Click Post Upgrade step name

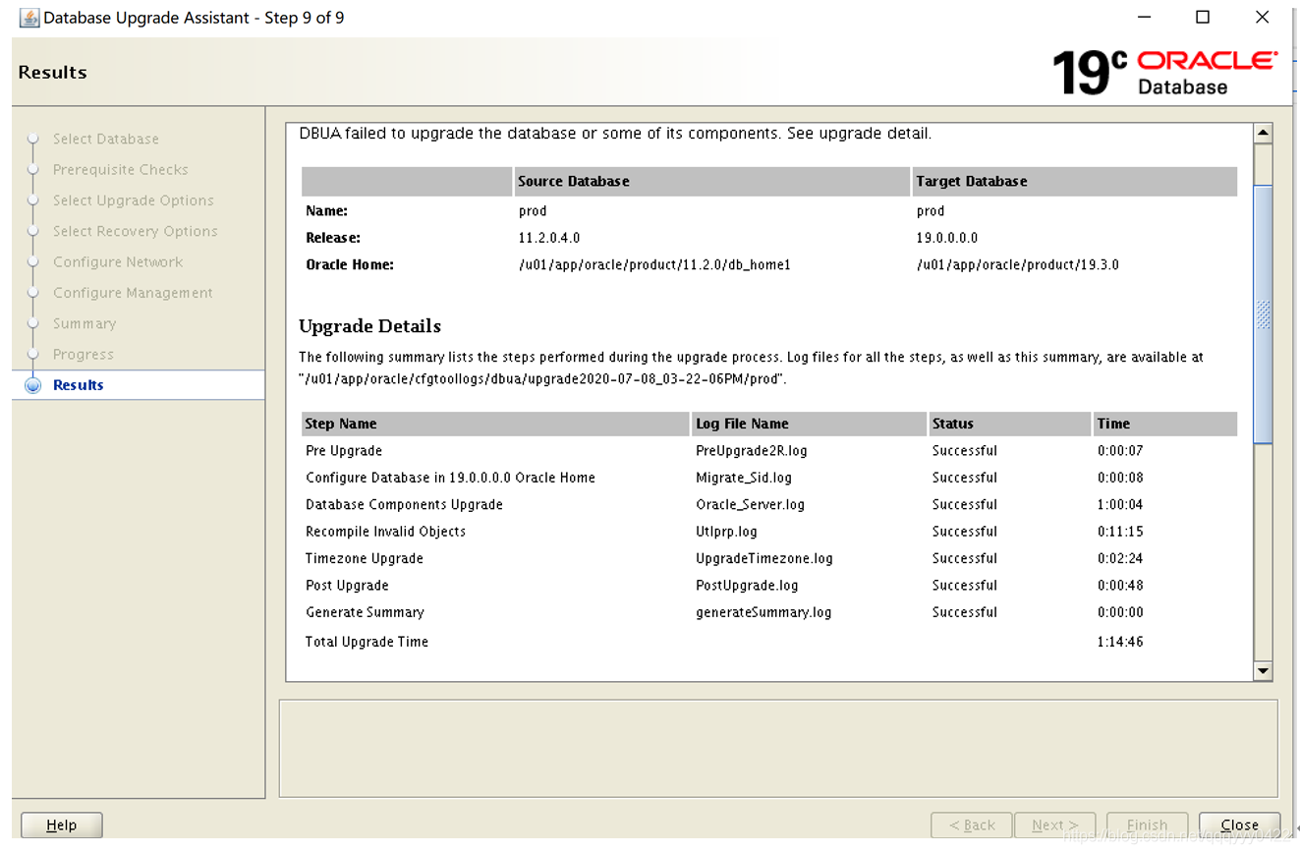pos(347,585)
